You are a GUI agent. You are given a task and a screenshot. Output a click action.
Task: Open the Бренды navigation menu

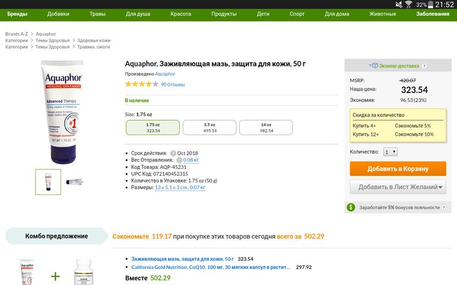(17, 14)
